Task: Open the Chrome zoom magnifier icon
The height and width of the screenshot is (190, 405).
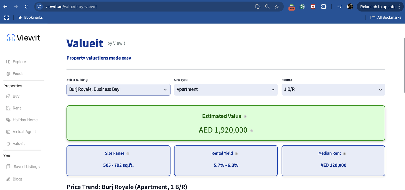Action: [x=267, y=7]
